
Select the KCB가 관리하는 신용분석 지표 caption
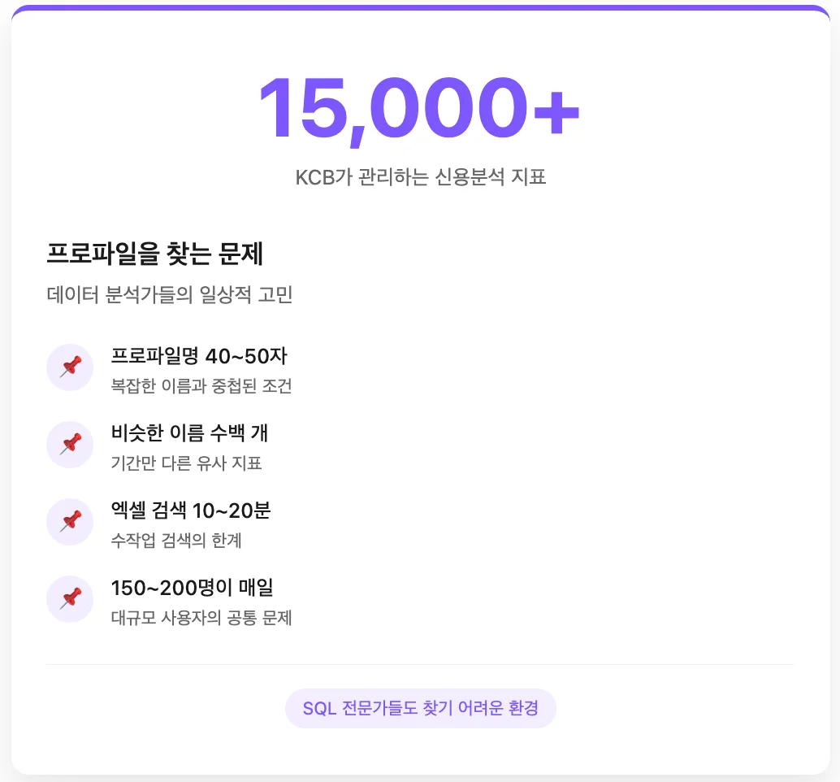420,177
